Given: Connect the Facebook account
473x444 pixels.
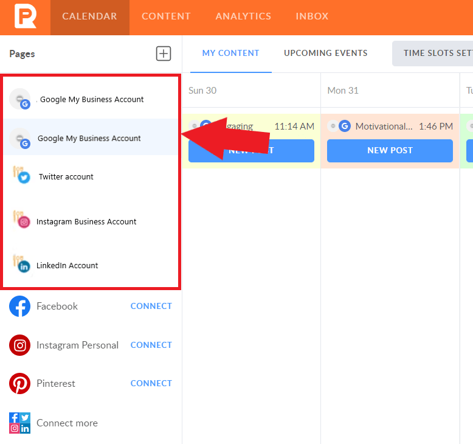Looking at the screenshot, I should (x=151, y=306).
